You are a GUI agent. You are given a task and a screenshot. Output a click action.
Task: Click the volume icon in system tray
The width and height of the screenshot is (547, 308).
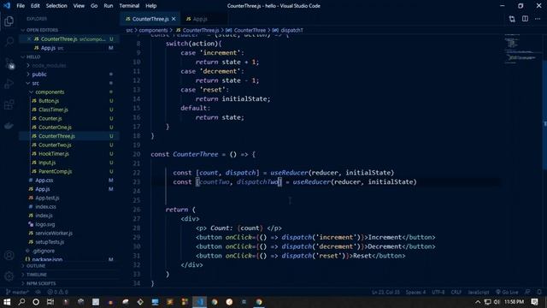pyautogui.click(x=497, y=302)
